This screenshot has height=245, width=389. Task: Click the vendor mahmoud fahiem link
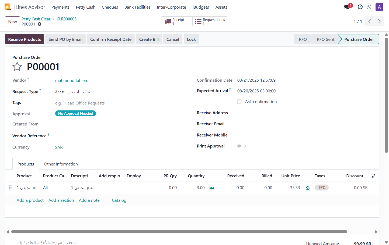72,81
